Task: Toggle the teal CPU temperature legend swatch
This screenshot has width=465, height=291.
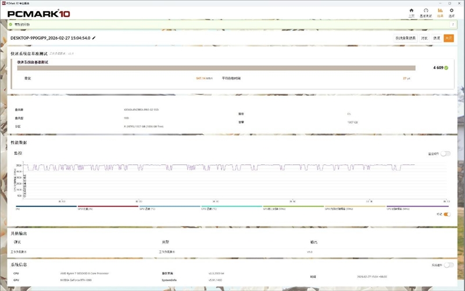Action: pyautogui.click(x=231, y=206)
